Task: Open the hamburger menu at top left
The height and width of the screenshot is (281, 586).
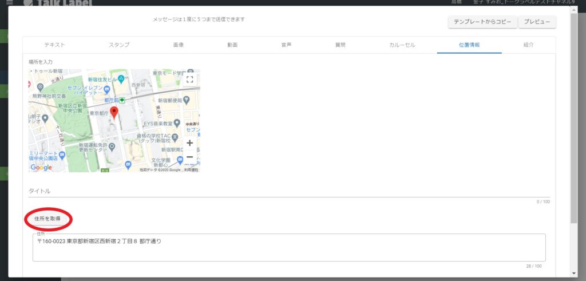Action: tap(9, 3)
